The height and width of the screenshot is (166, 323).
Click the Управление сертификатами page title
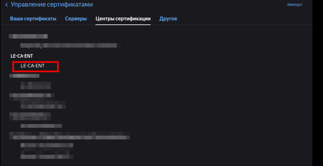coord(52,5)
